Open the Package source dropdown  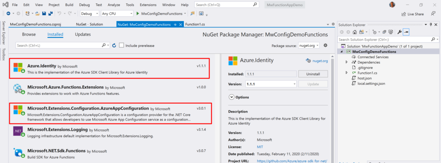[x=309, y=45]
